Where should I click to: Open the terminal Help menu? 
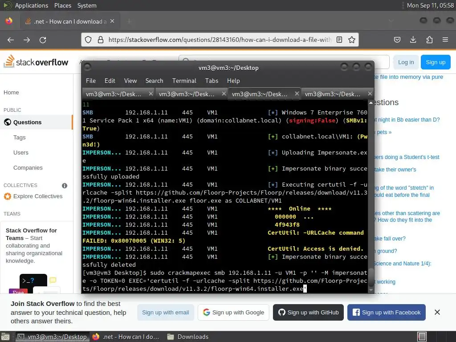point(233,81)
